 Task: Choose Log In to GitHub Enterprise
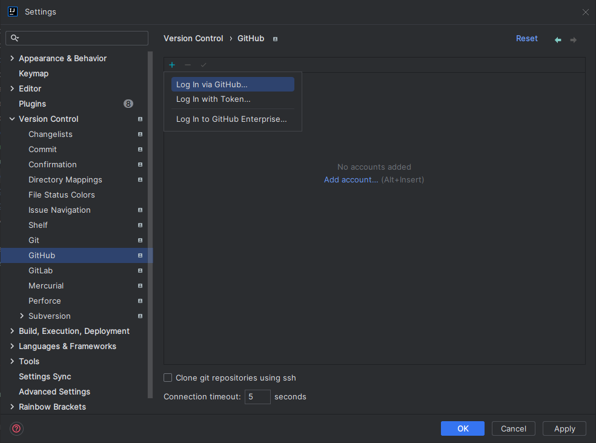(233, 119)
